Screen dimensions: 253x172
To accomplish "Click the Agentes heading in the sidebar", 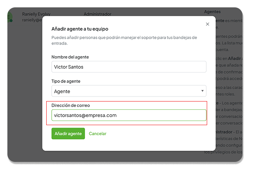I will coord(212,12).
